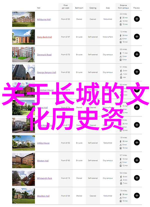
Task: Open the Whitworth Park link
Action: 44,178
